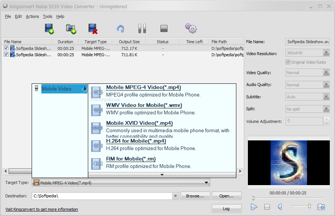Click file icon of first Softpedia Slidesh row
This screenshot has height=216, width=335.
(13, 48)
